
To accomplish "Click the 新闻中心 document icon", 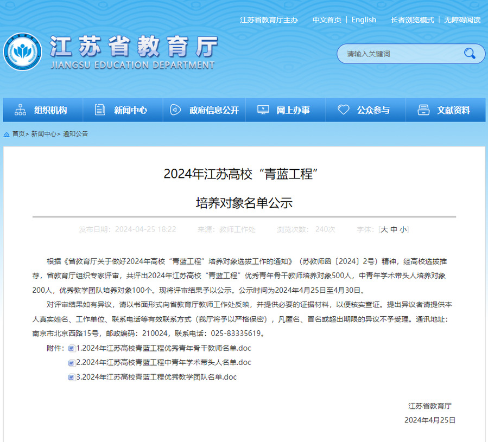I will (x=100, y=110).
